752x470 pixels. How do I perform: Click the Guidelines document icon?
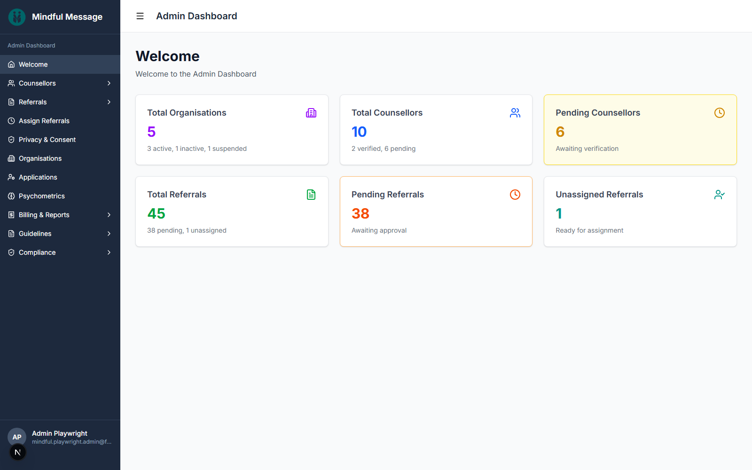click(x=11, y=234)
